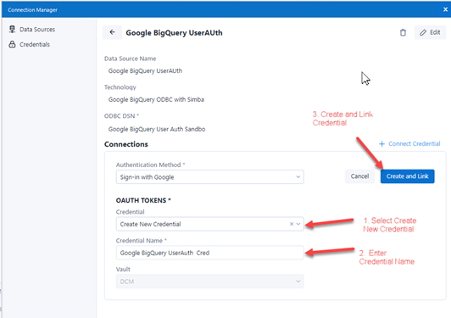The height and width of the screenshot is (318, 451).
Task: Click the Data Source Name value 'Google BigQuery UserAUth'
Action: click(x=145, y=70)
